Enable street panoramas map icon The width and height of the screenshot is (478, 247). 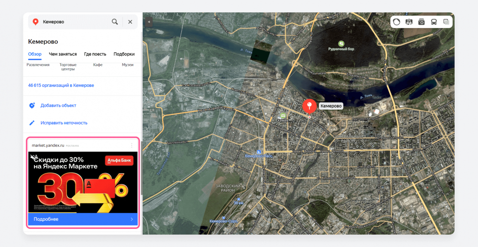(409, 21)
